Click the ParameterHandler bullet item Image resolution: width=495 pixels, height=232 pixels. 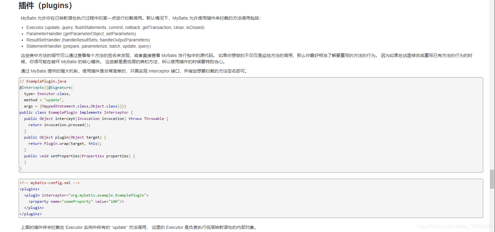pyautogui.click(x=81, y=34)
